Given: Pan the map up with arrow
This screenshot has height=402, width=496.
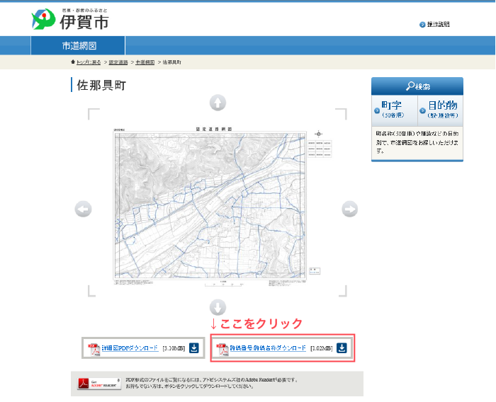Looking at the screenshot, I should [x=218, y=103].
